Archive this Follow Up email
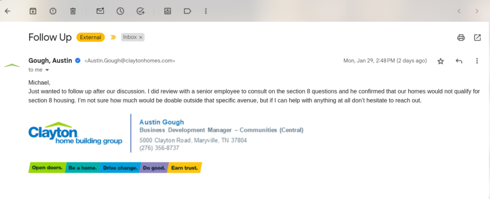 (x=33, y=10)
